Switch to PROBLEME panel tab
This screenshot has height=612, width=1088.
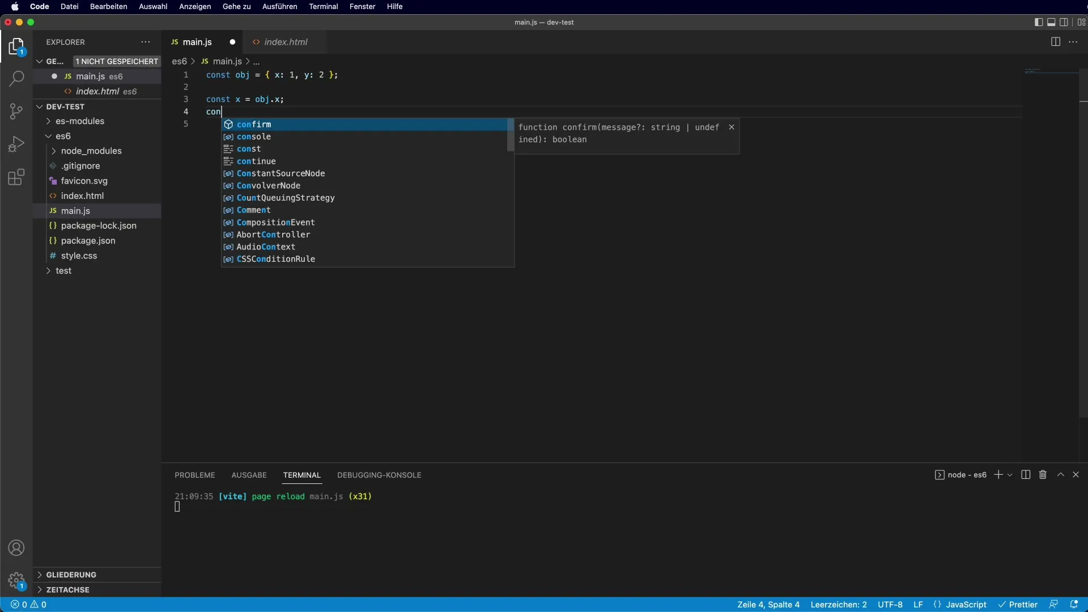pyautogui.click(x=194, y=475)
